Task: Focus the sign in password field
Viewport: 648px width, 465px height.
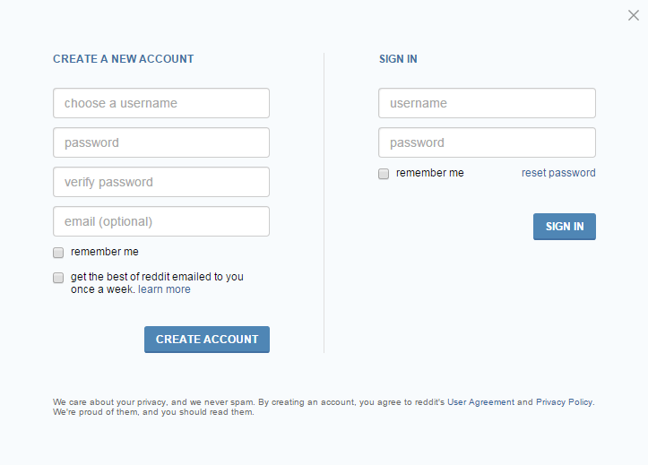Action: pyautogui.click(x=487, y=142)
